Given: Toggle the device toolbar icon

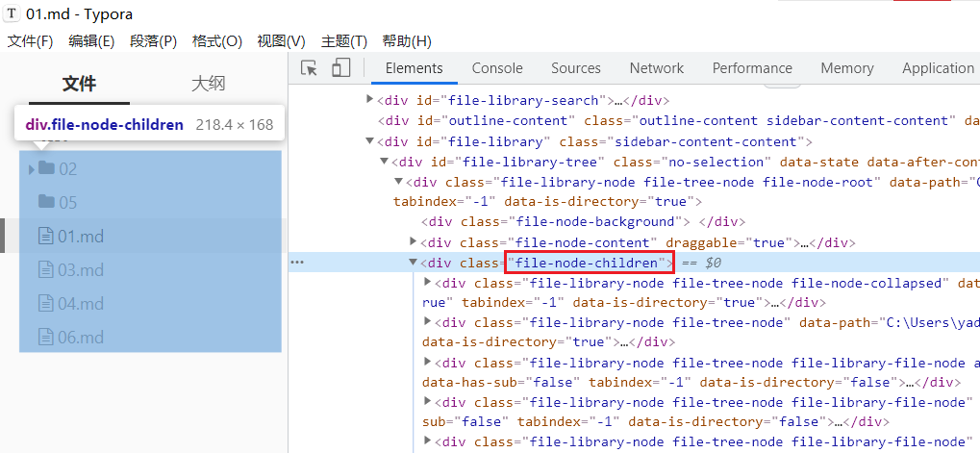Looking at the screenshot, I should point(340,68).
